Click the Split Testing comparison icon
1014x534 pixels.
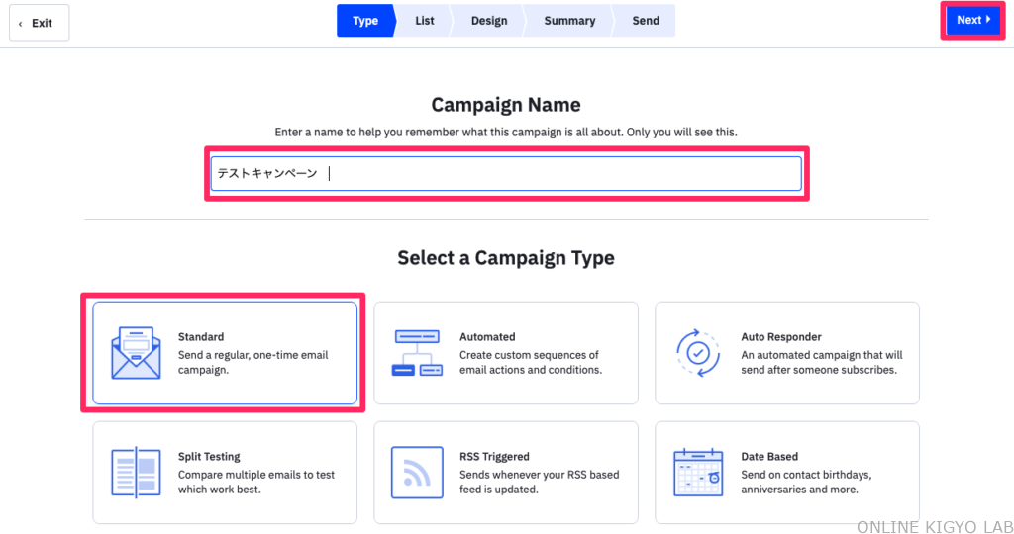pos(137,473)
